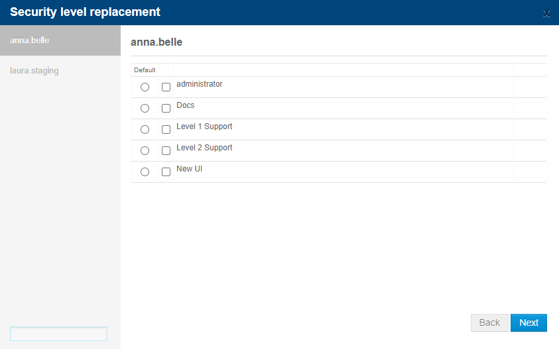The height and width of the screenshot is (349, 559).
Task: Enable the Docs security level checkbox
Action: click(166, 108)
